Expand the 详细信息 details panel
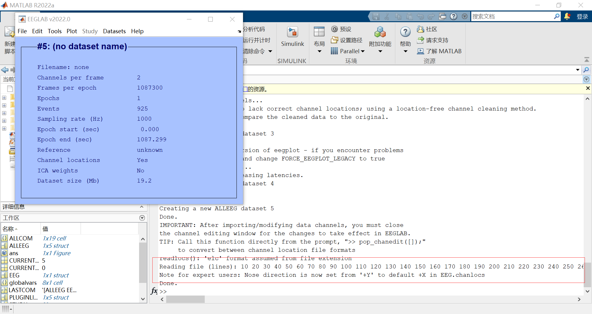 [x=142, y=207]
